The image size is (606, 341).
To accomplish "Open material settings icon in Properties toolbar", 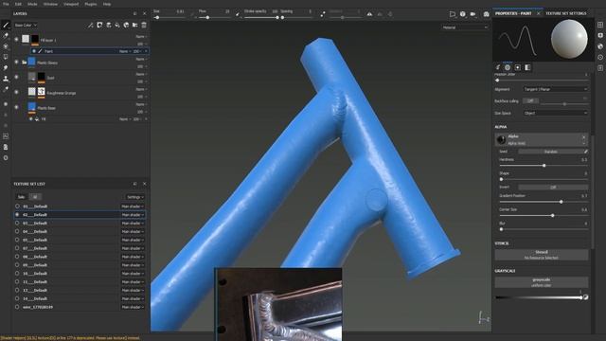I will (x=527, y=67).
